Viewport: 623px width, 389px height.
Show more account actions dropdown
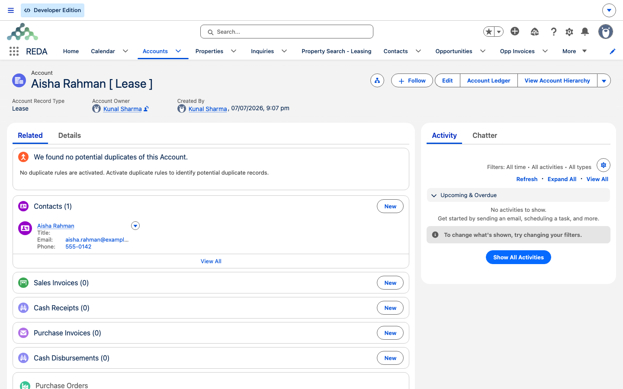(604, 81)
